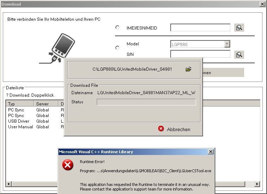Click the LGP880 model combo box
The height and width of the screenshot is (194, 267).
(x=200, y=44)
